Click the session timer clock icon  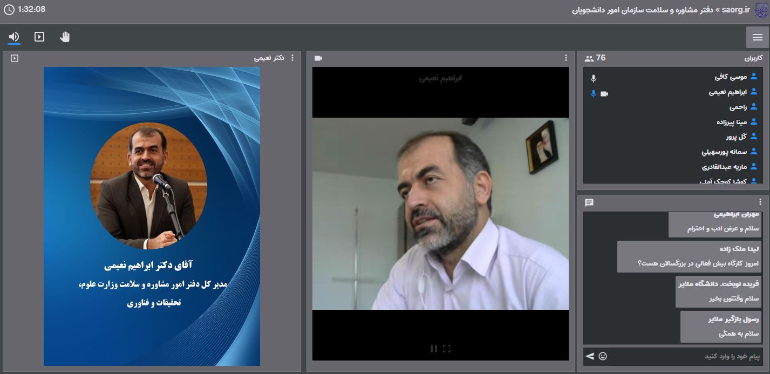(x=9, y=9)
